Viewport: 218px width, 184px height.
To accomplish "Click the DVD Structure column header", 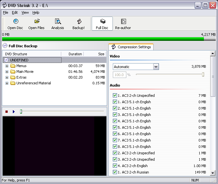I will click(32, 54).
